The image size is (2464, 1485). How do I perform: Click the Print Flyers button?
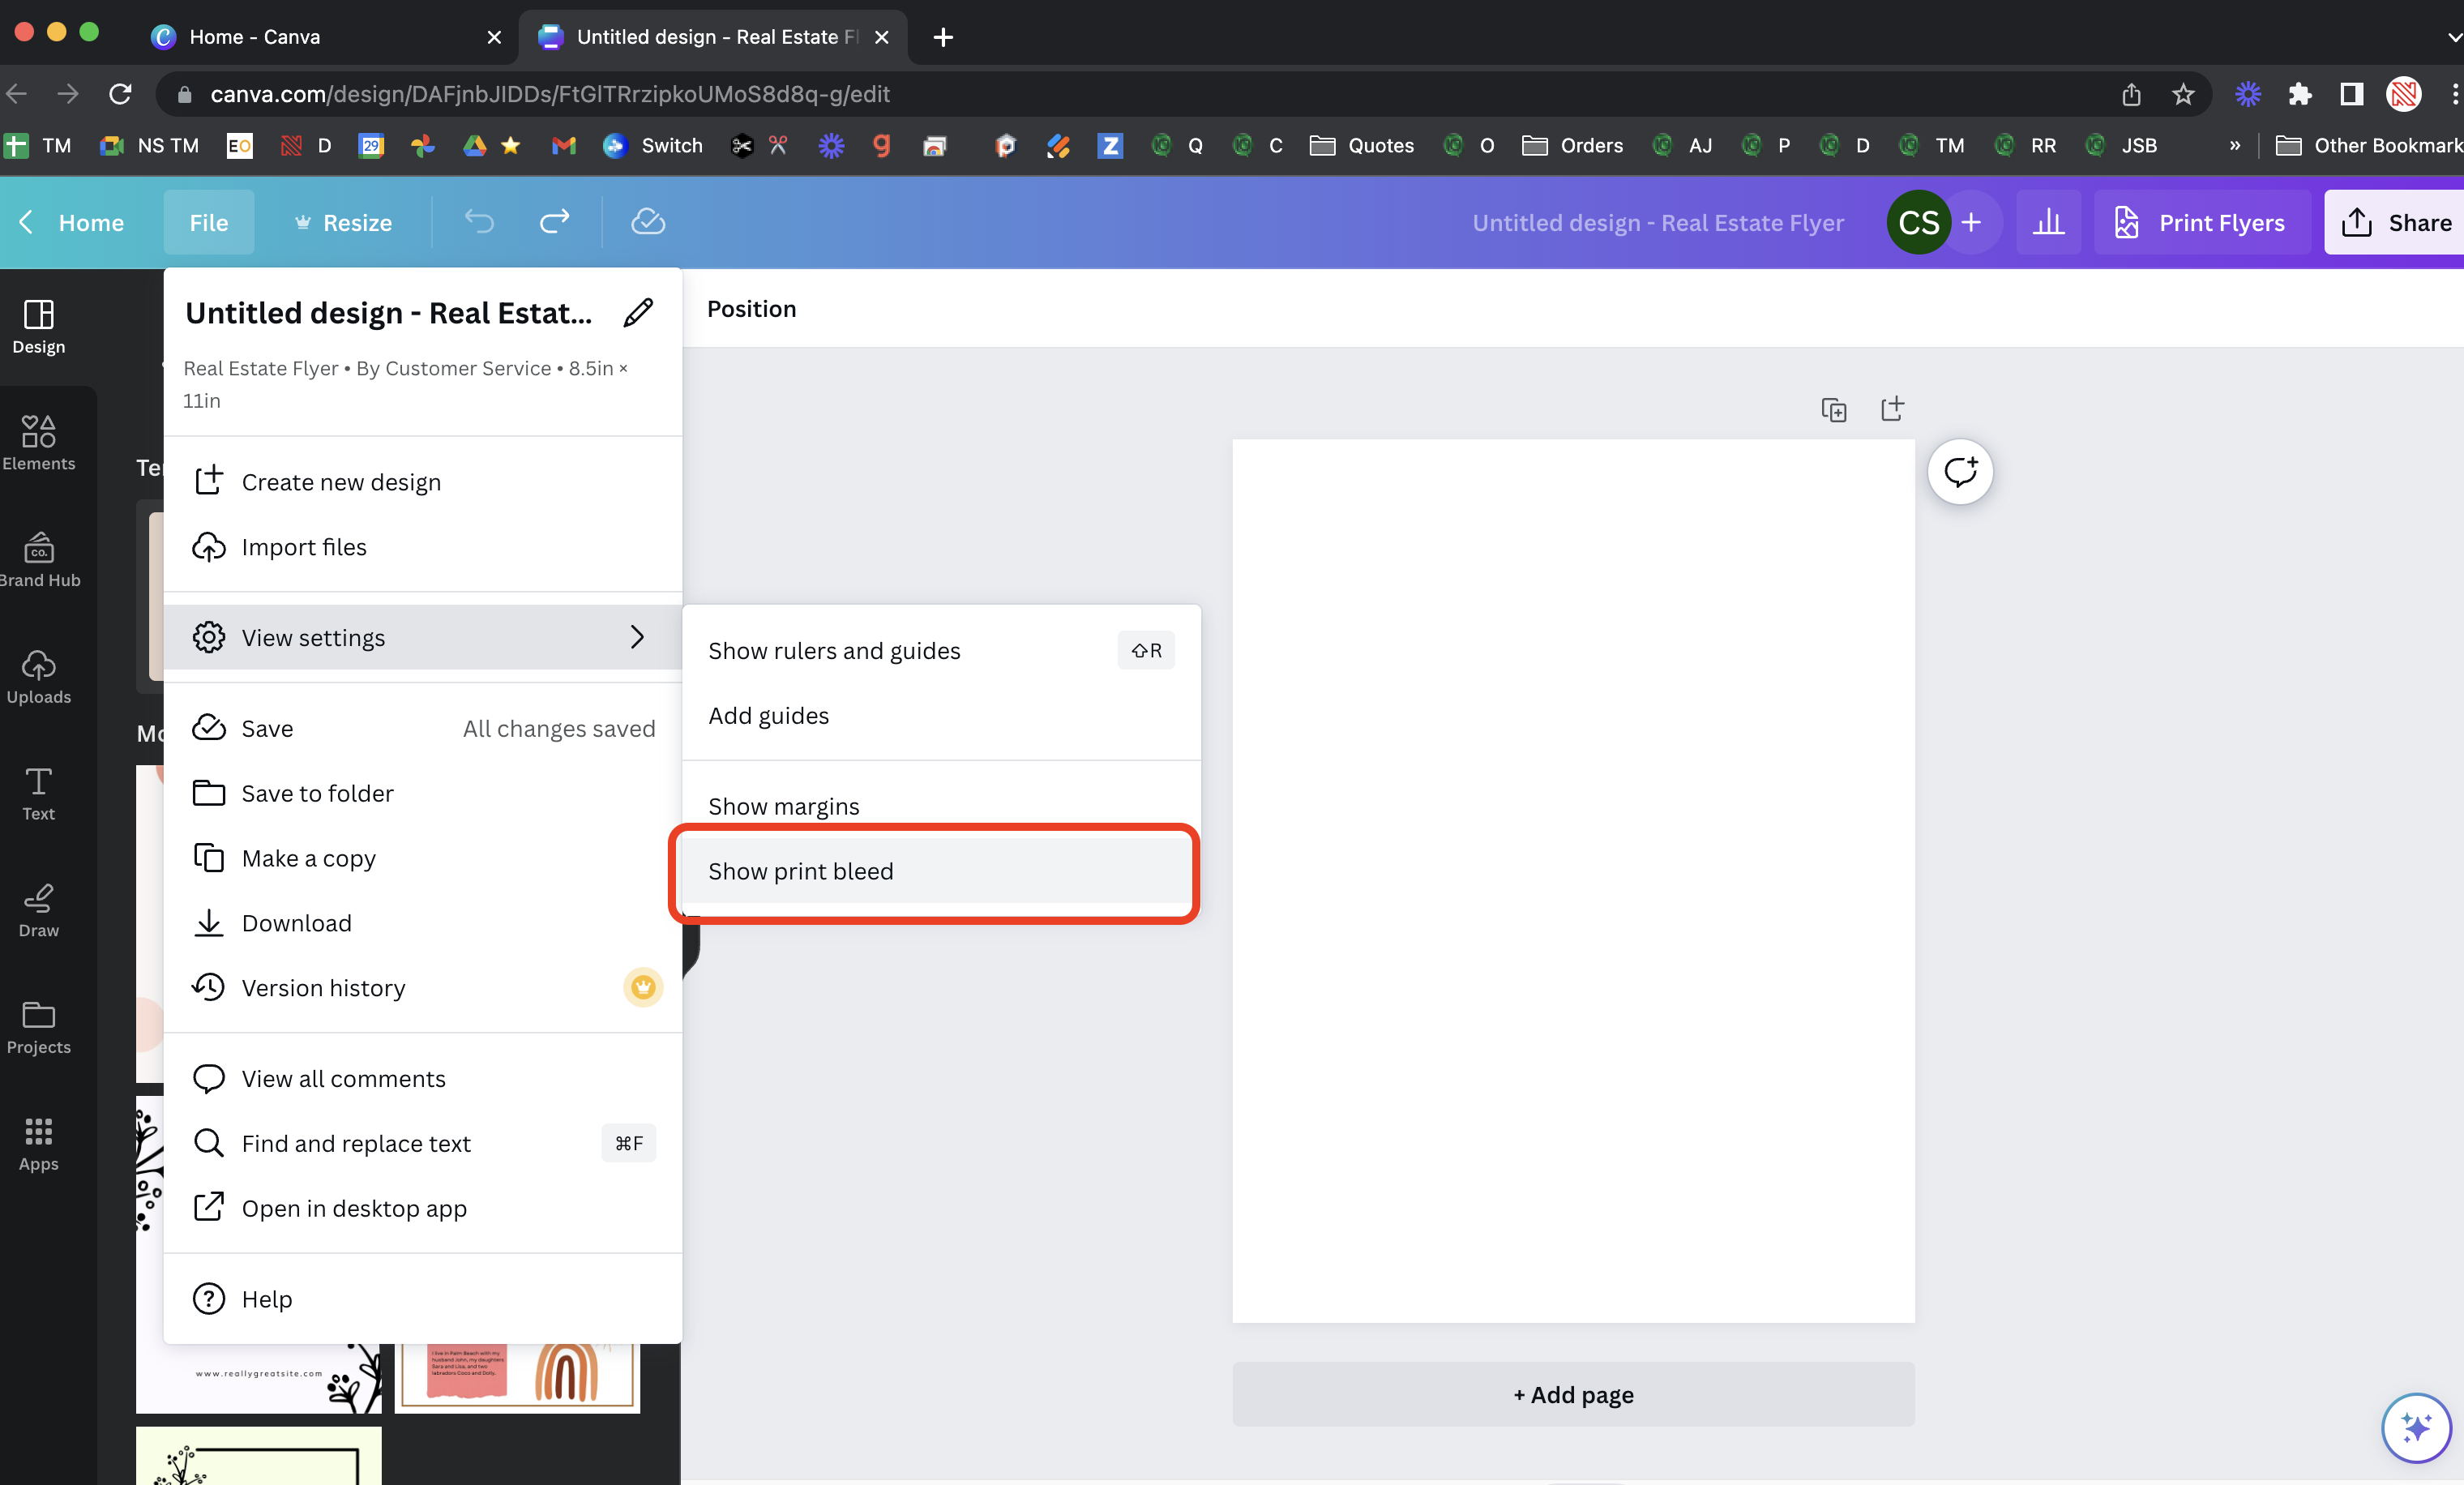tap(2202, 222)
